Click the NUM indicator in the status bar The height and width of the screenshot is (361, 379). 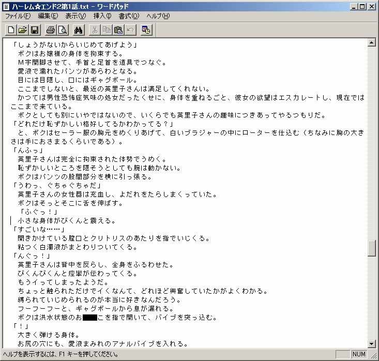click(x=359, y=354)
